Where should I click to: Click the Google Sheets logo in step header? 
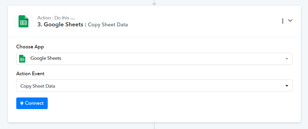point(23,21)
